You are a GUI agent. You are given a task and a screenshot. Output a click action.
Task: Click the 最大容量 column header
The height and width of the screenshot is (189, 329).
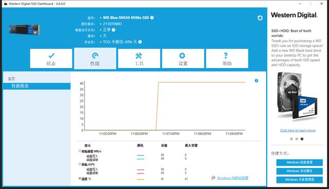pos(191,145)
